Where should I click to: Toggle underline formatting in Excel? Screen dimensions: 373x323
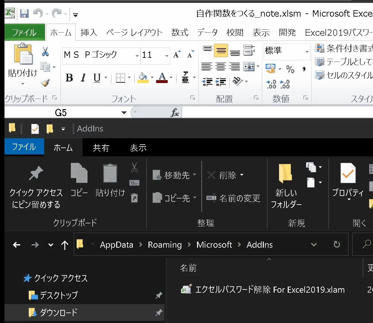tap(97, 78)
